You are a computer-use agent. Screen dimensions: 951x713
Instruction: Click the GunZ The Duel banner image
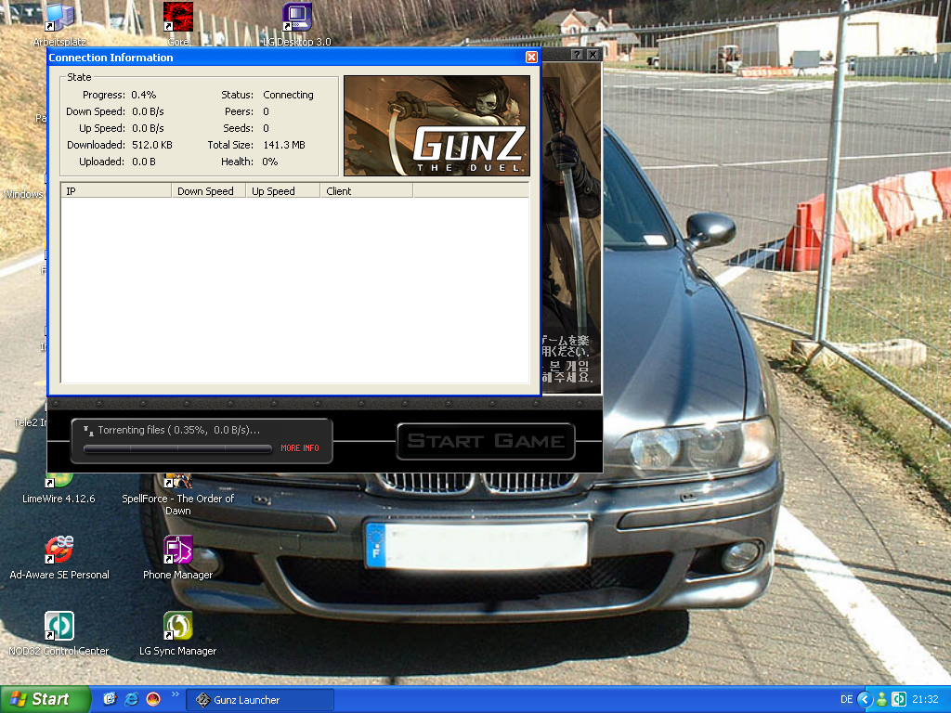click(x=436, y=125)
